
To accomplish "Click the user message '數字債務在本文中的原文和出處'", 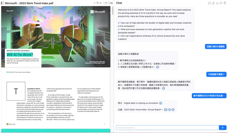I will point(209,96).
